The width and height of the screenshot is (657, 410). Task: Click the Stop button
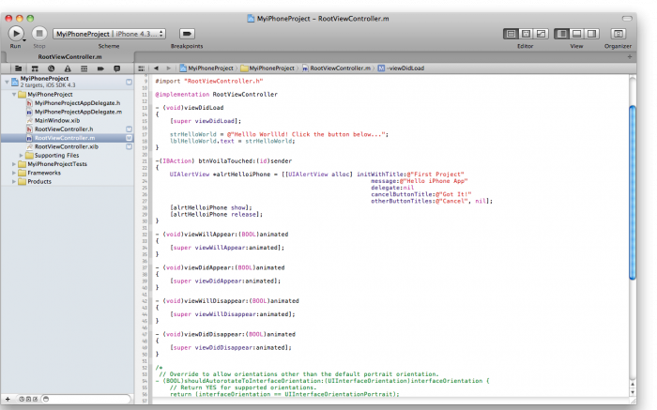point(39,33)
